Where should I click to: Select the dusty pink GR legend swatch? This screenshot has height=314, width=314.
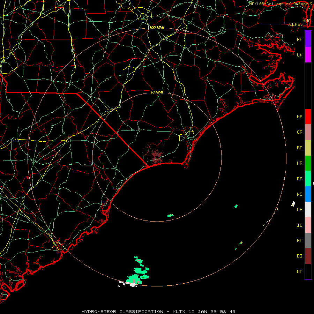point(308,132)
